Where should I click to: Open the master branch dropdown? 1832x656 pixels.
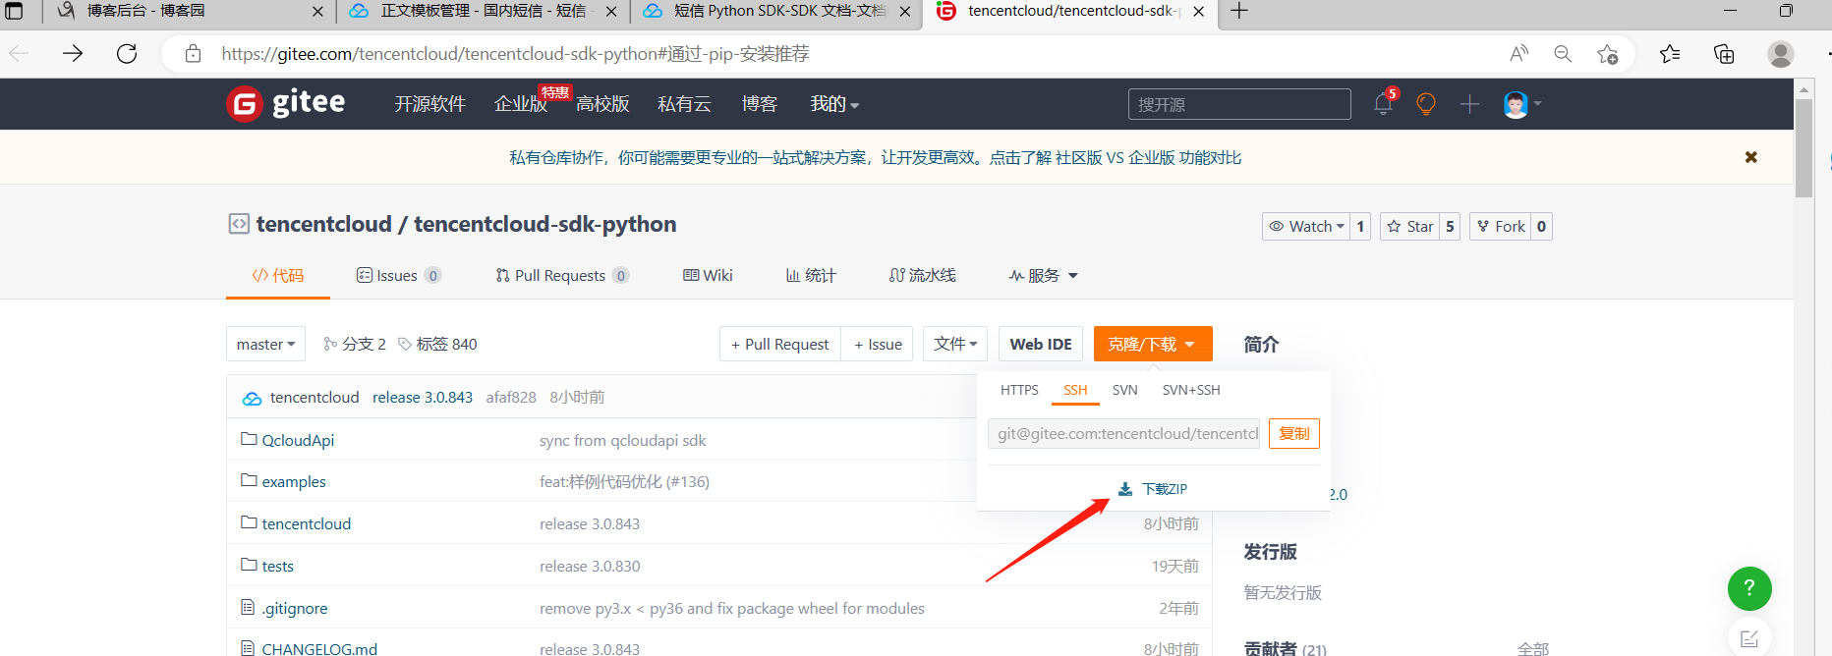click(x=265, y=344)
